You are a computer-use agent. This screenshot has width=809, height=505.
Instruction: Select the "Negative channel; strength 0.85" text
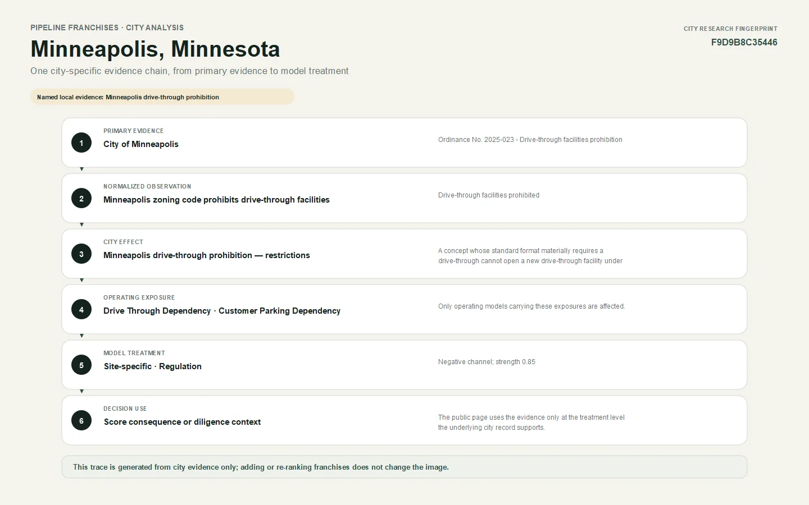click(x=487, y=362)
